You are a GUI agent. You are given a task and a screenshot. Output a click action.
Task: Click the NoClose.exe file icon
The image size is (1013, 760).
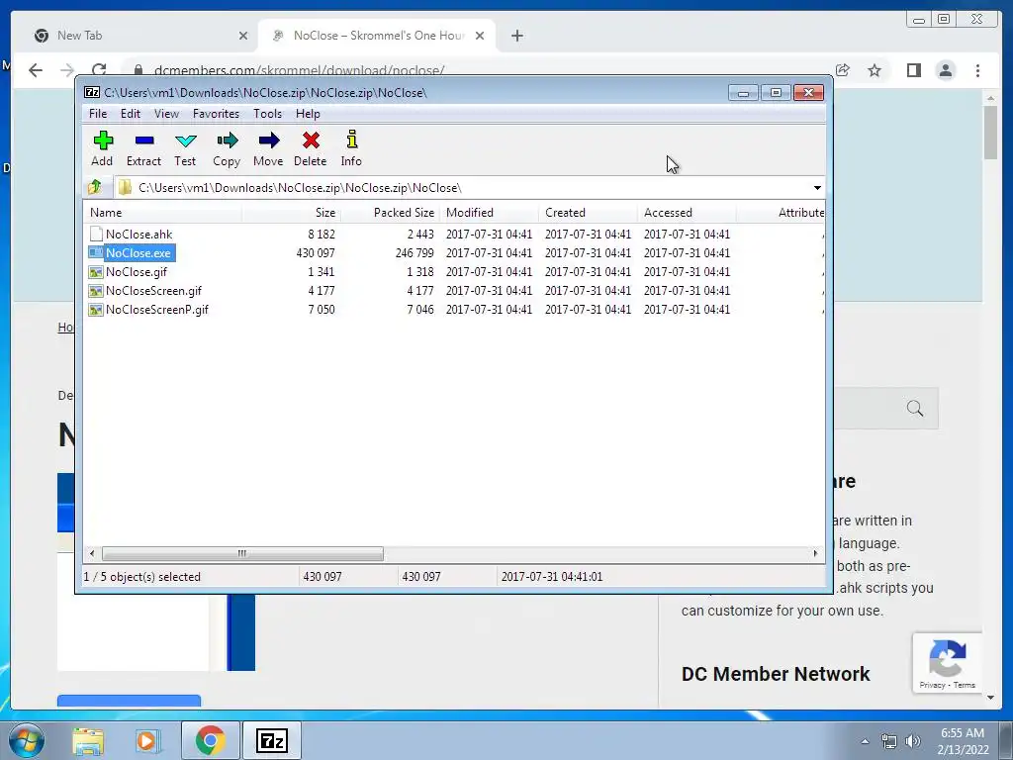point(96,252)
